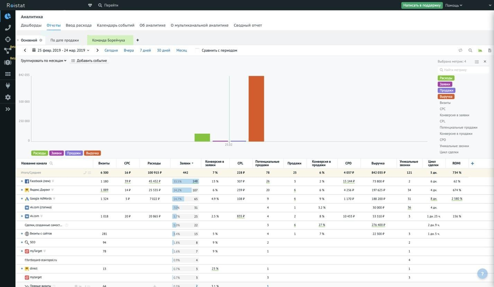Open the Сводный отчет tab
494x287 pixels.
coord(248,25)
